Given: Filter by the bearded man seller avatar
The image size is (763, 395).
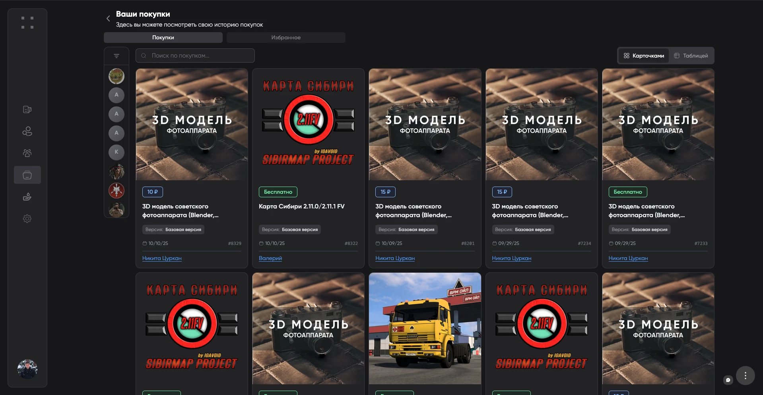Looking at the screenshot, I should click(x=116, y=210).
